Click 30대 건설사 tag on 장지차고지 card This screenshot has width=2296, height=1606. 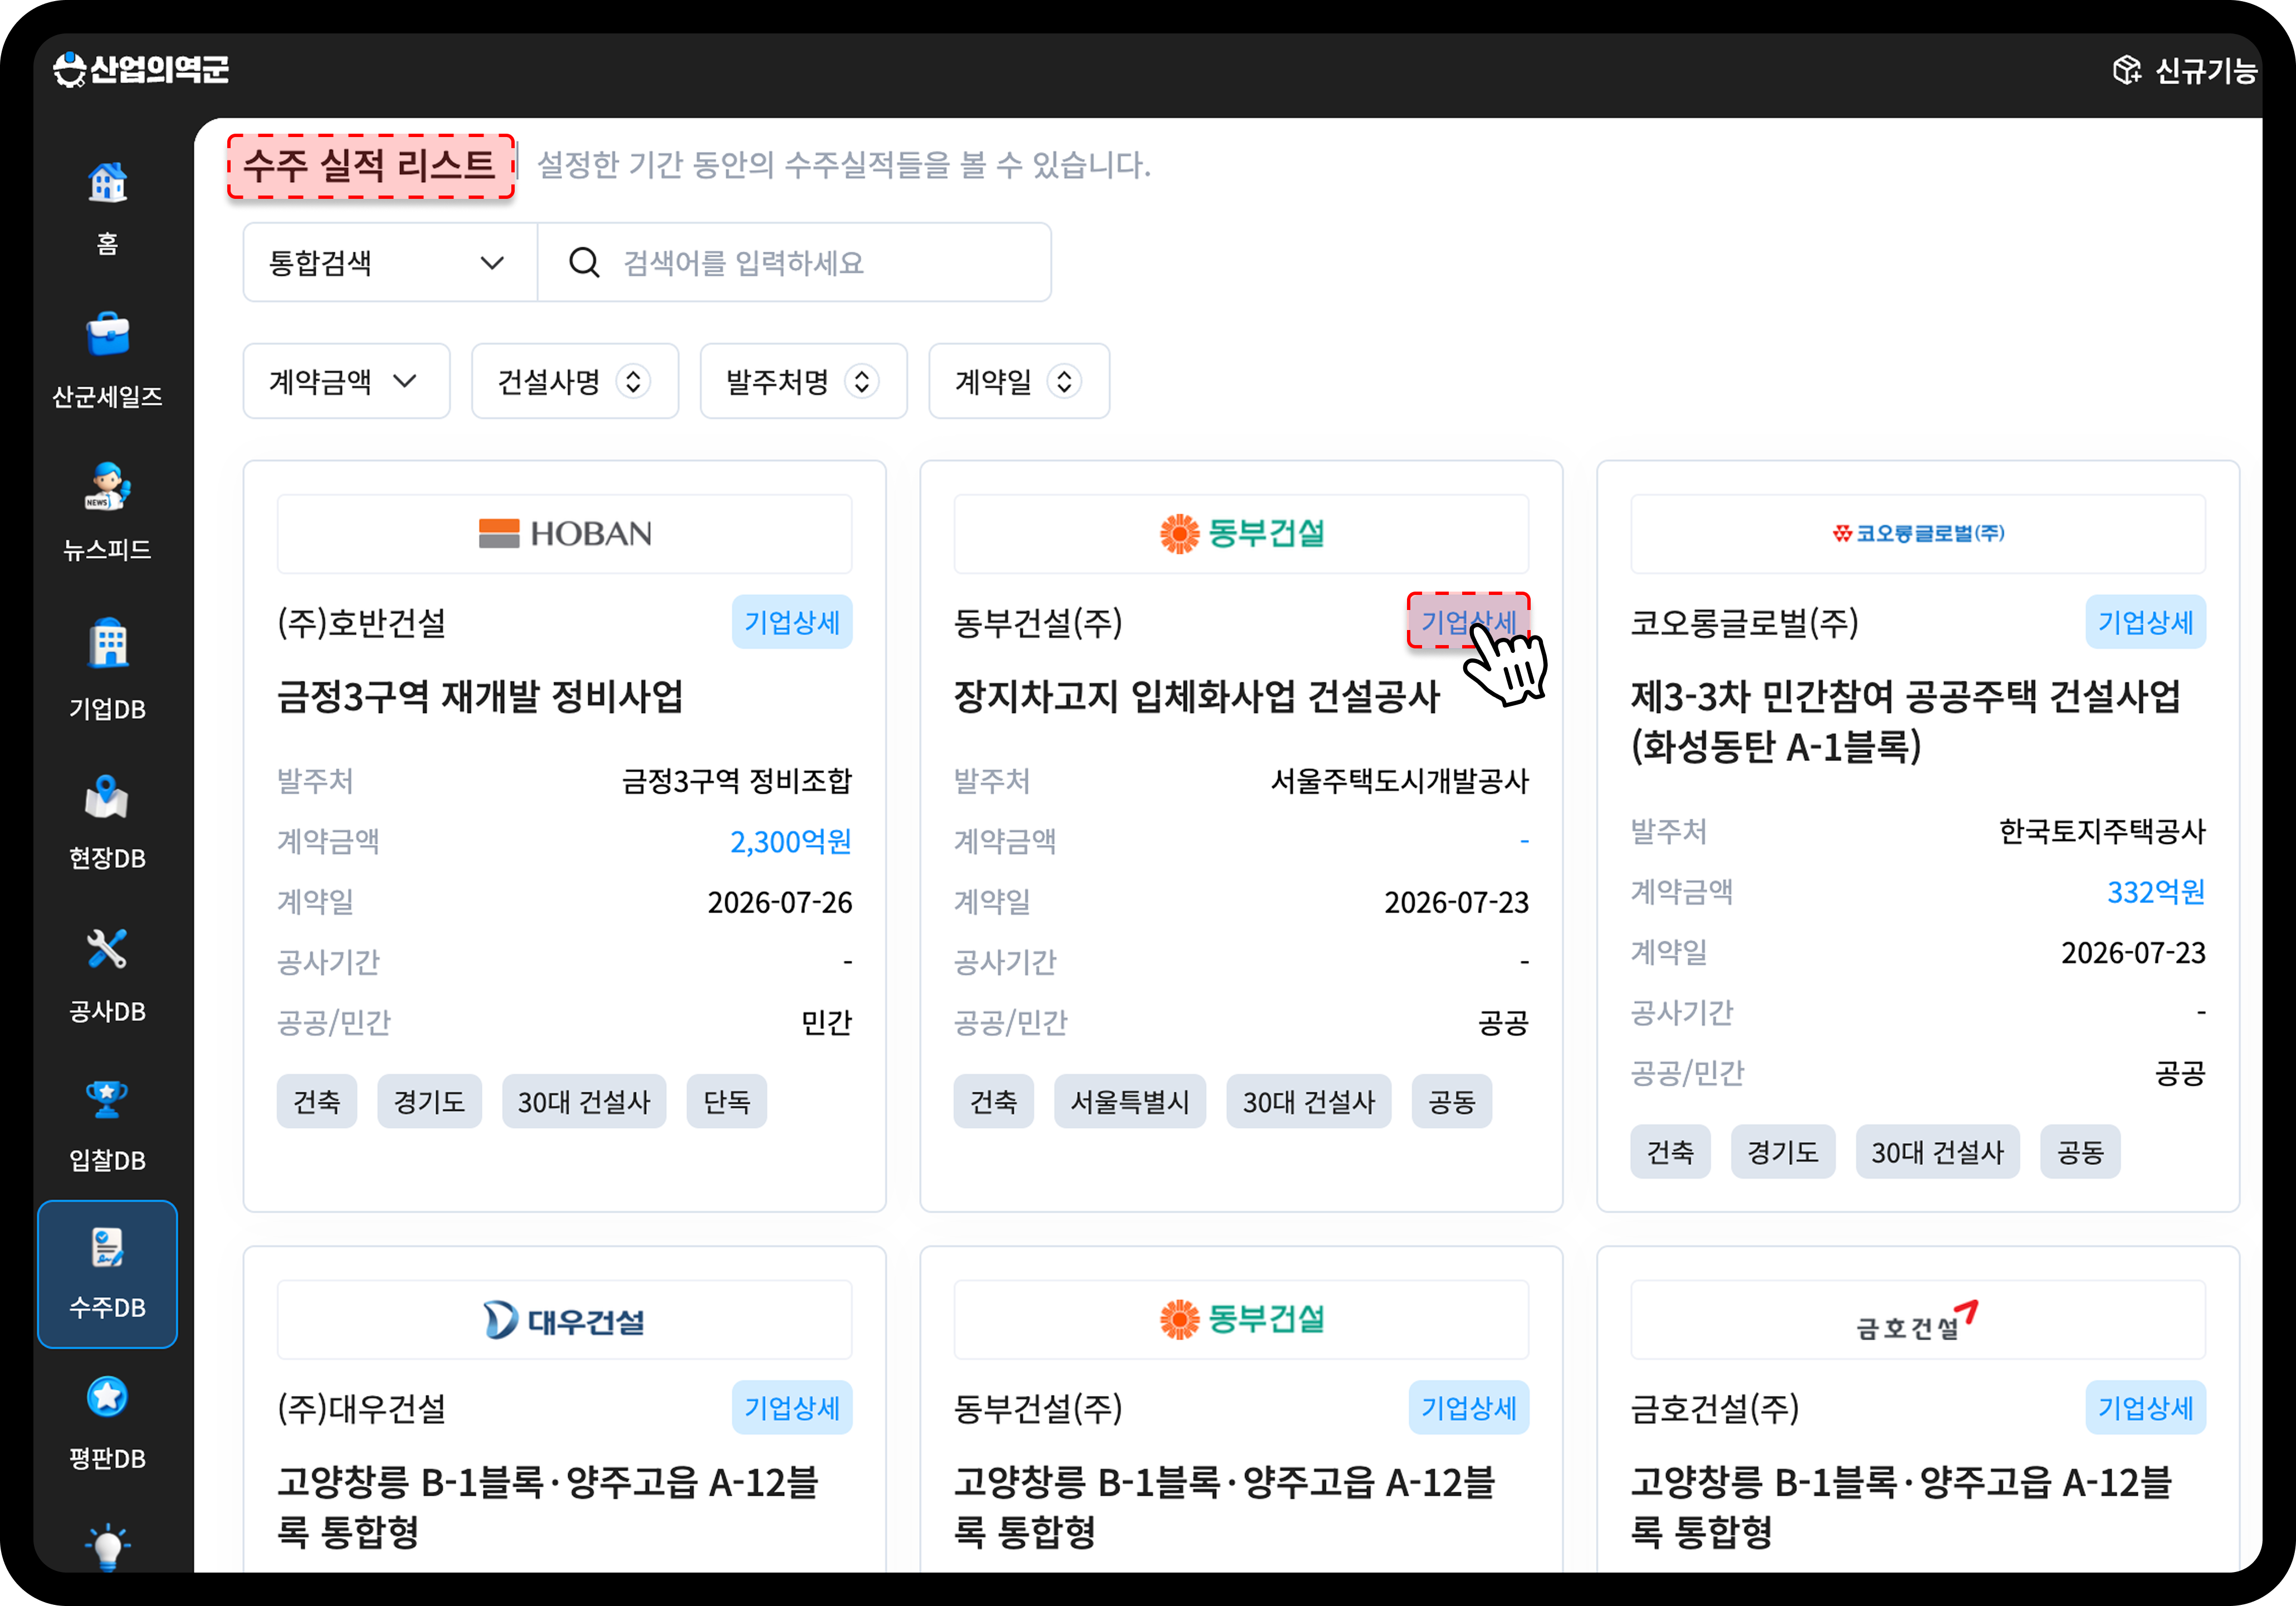click(1309, 1101)
